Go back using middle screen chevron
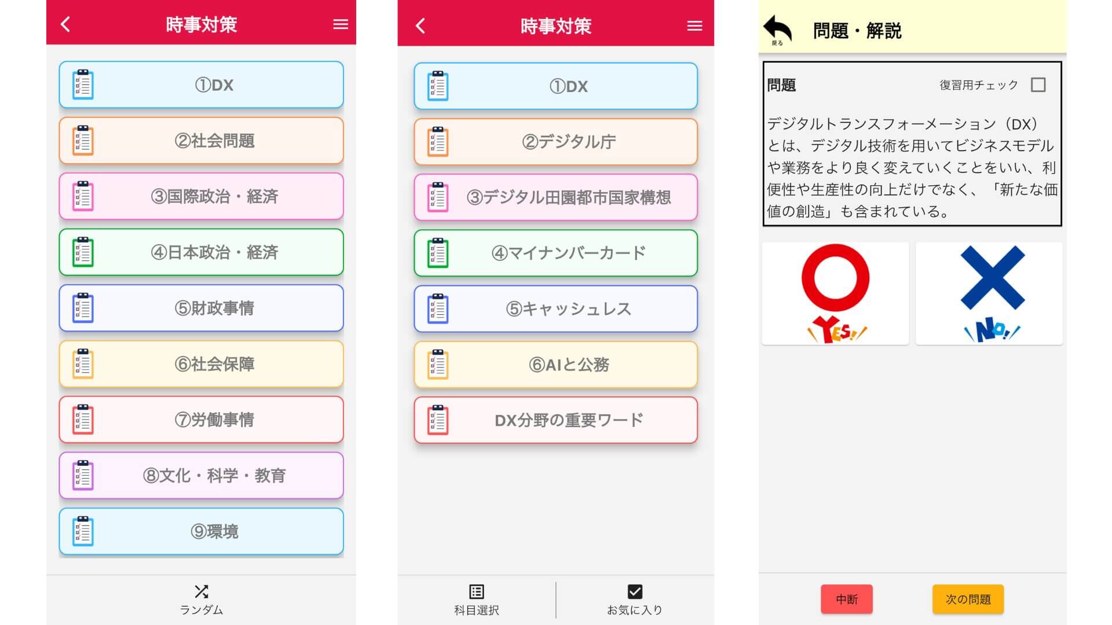Viewport: 1112px width, 625px height. (x=421, y=26)
